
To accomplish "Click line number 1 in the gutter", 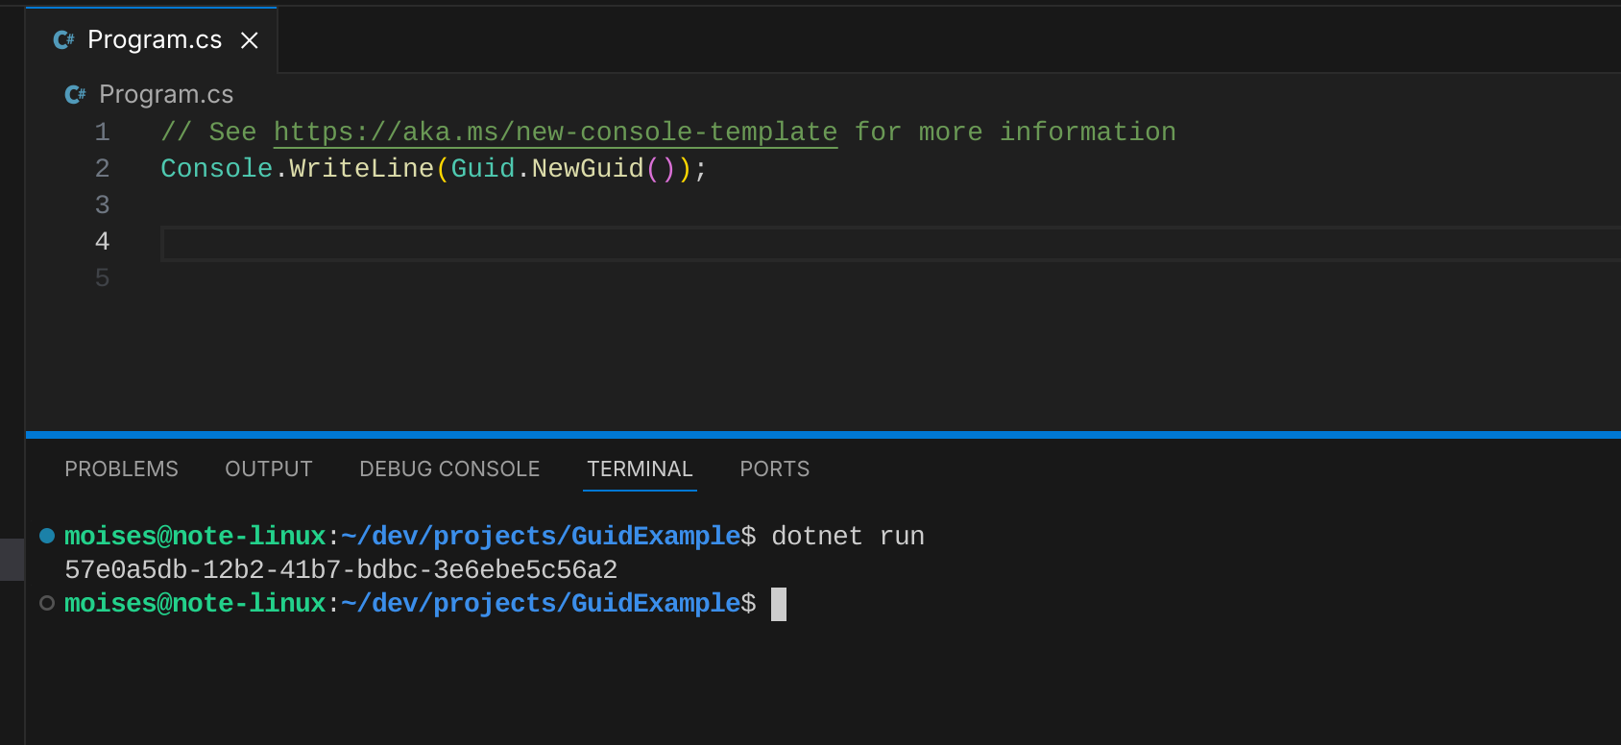I will 103,132.
